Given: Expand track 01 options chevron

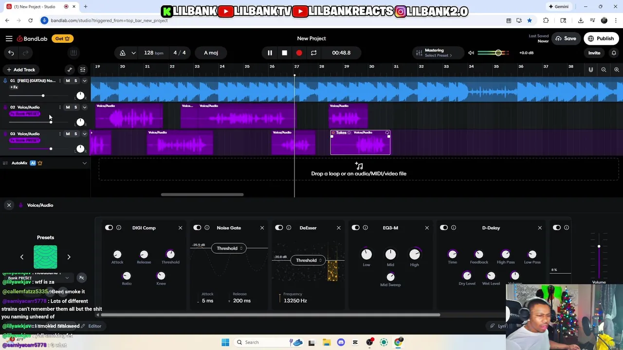Looking at the screenshot, I should click(84, 81).
